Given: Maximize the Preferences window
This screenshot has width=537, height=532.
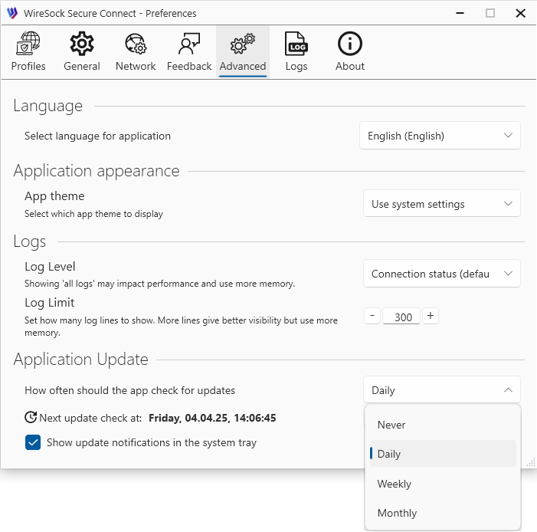Looking at the screenshot, I should 490,13.
